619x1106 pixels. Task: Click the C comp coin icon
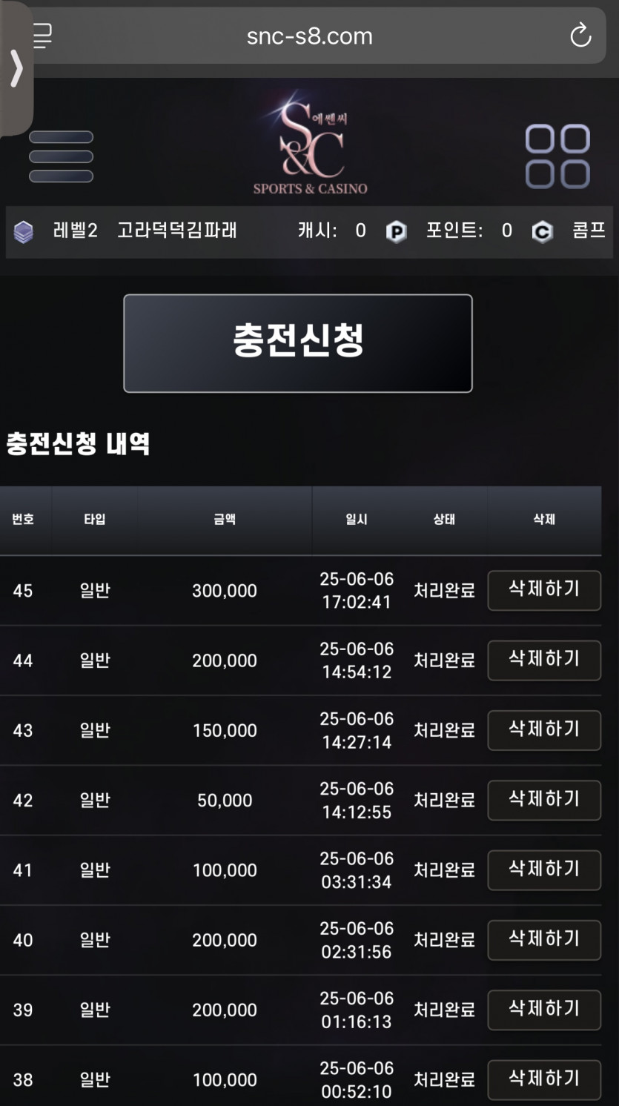(x=543, y=233)
